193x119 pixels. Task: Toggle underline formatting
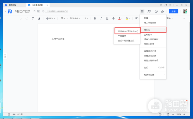(x=107, y=18)
